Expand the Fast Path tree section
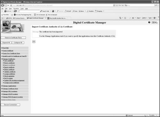The image size is (160, 117). 2,48
